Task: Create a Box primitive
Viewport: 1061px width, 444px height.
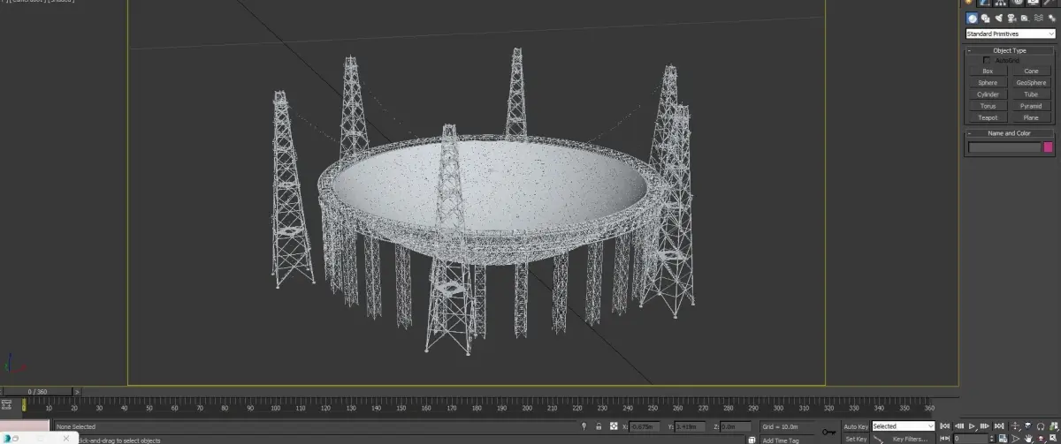Action: pos(988,71)
